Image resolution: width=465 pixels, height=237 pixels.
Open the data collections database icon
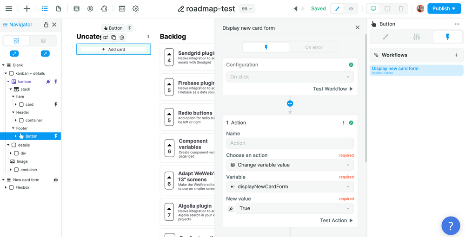pos(77,9)
